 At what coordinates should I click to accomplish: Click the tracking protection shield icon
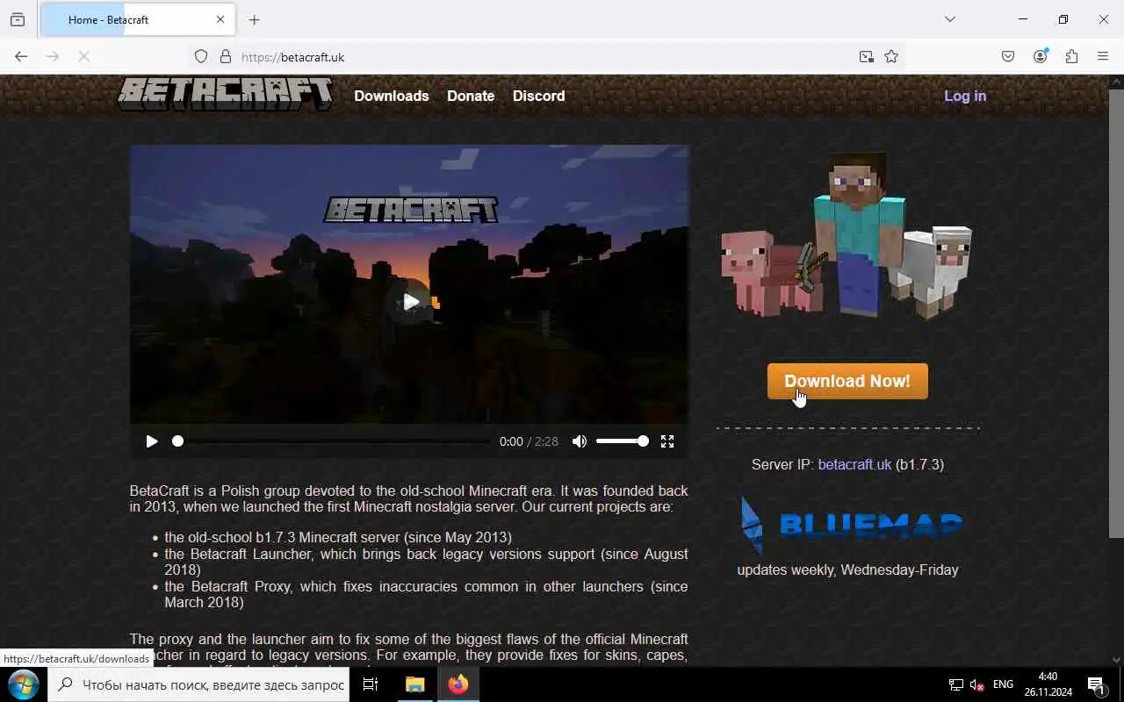201,56
